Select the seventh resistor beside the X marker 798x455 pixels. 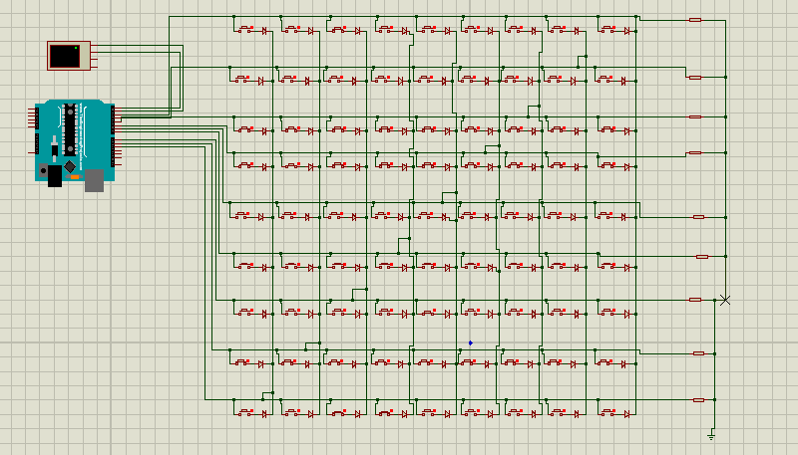(694, 300)
